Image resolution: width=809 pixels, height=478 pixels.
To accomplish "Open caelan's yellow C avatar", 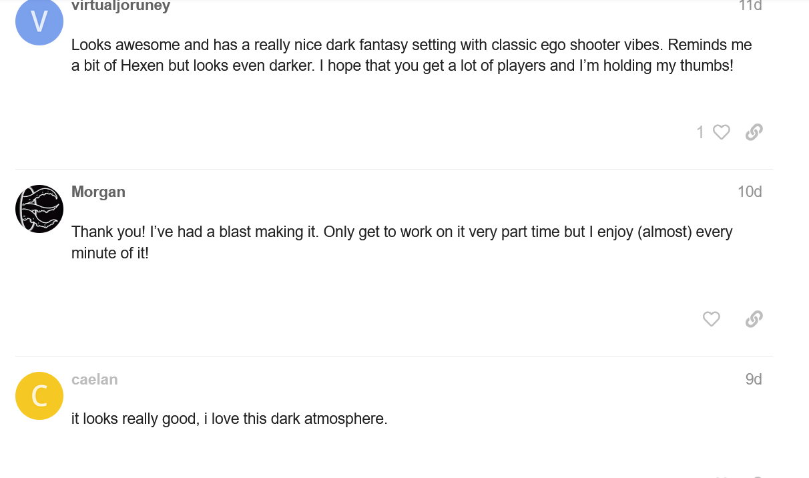I will [x=39, y=396].
